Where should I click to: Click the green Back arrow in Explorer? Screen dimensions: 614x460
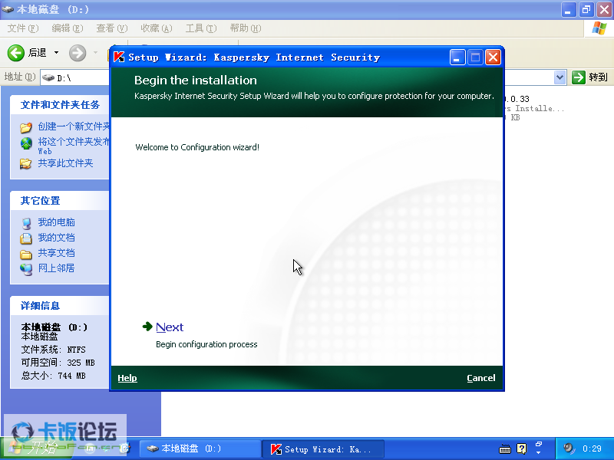[16, 53]
